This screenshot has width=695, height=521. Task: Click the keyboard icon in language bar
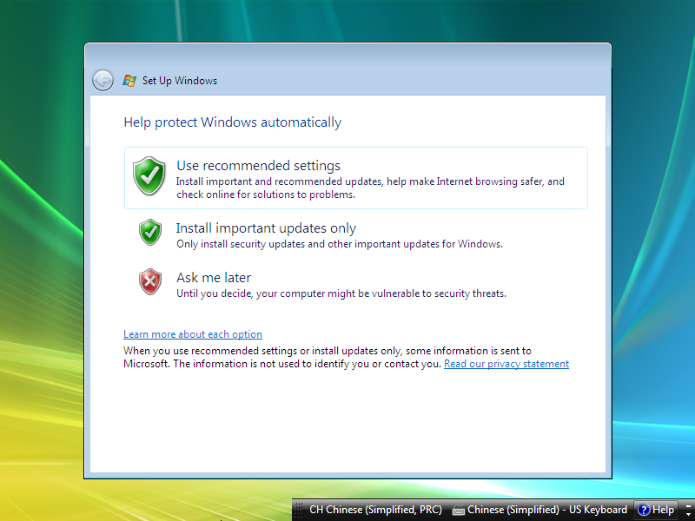458,511
